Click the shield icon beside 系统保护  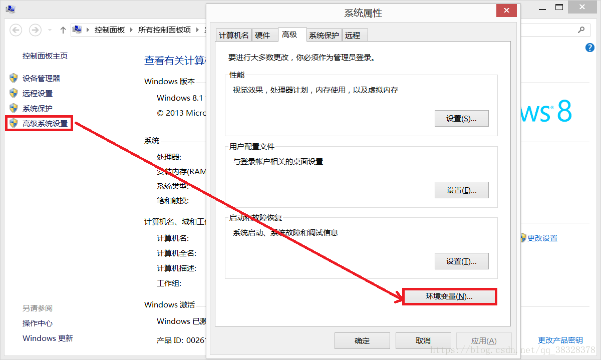tap(14, 108)
